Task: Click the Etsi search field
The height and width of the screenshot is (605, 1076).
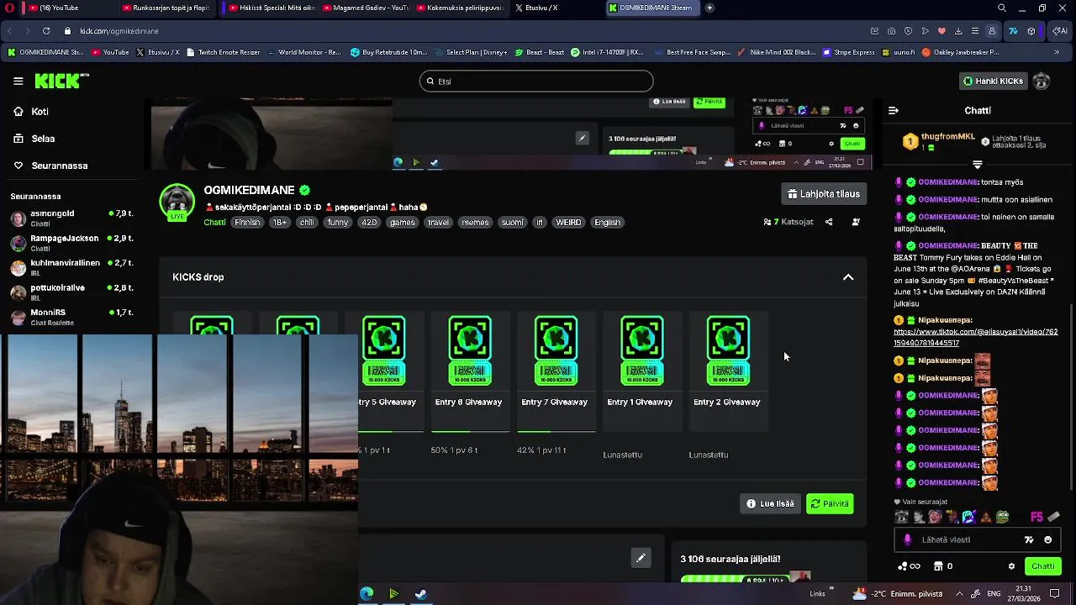Action: click(536, 82)
